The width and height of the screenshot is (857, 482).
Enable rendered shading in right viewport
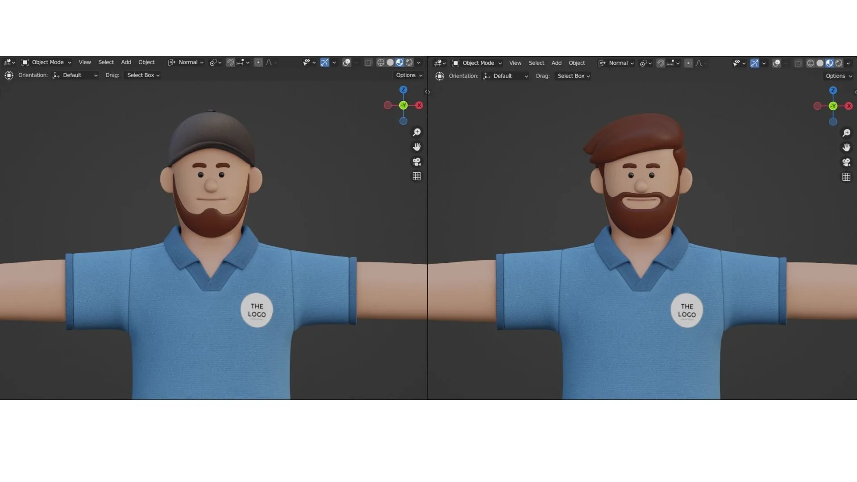click(x=839, y=63)
